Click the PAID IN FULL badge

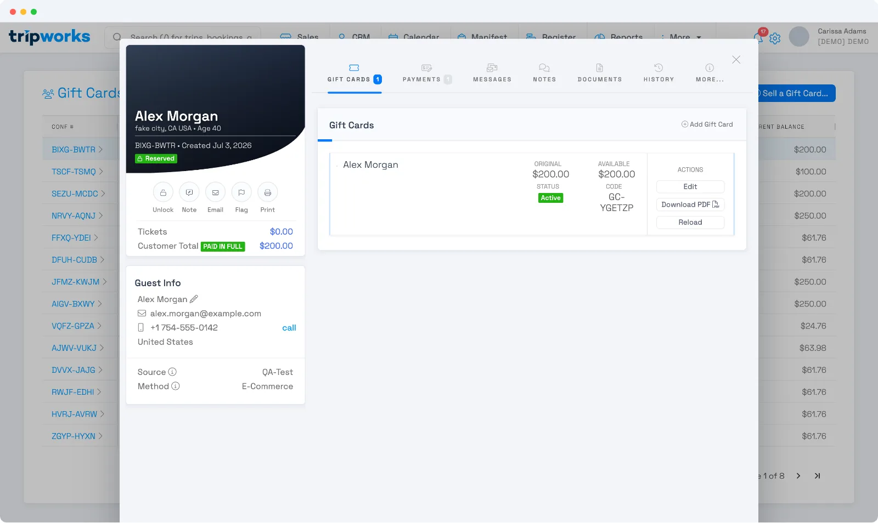pyautogui.click(x=223, y=247)
